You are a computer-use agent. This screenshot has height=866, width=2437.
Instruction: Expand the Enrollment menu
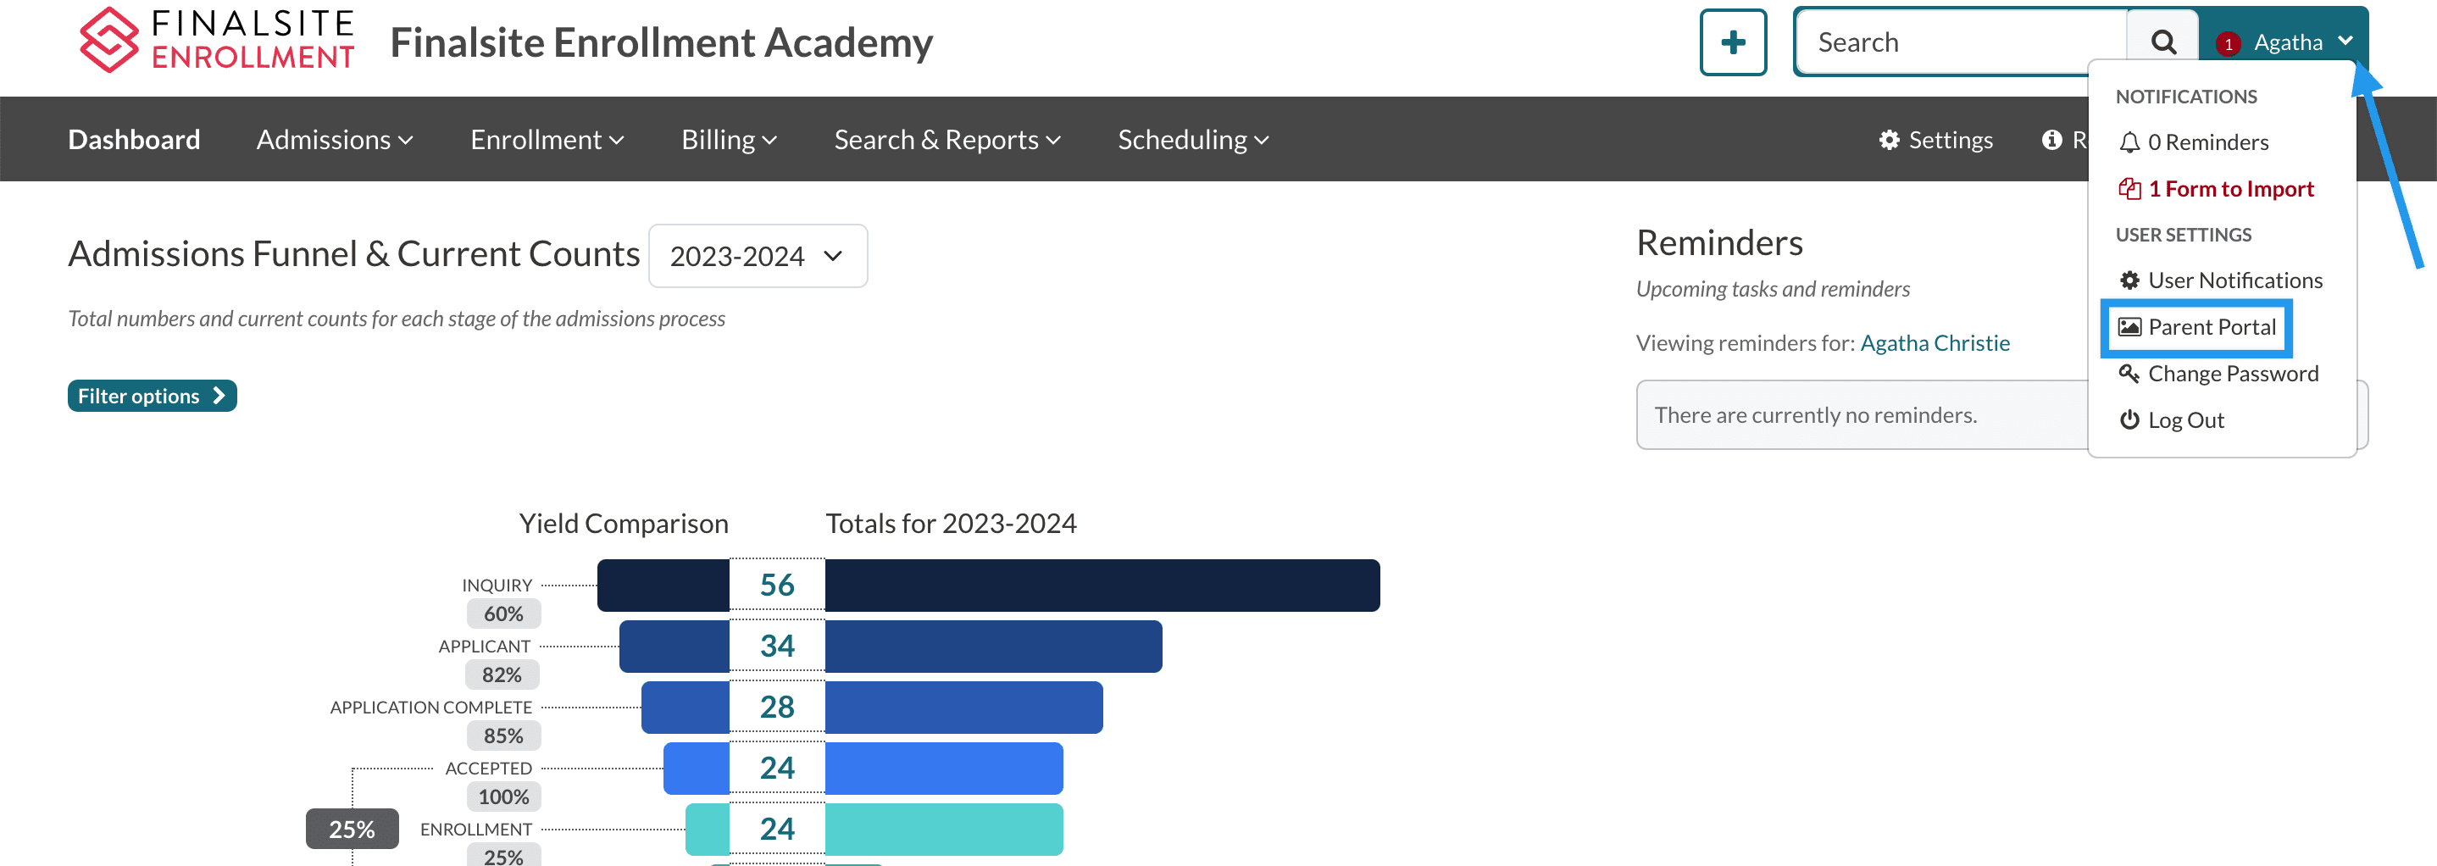(547, 140)
